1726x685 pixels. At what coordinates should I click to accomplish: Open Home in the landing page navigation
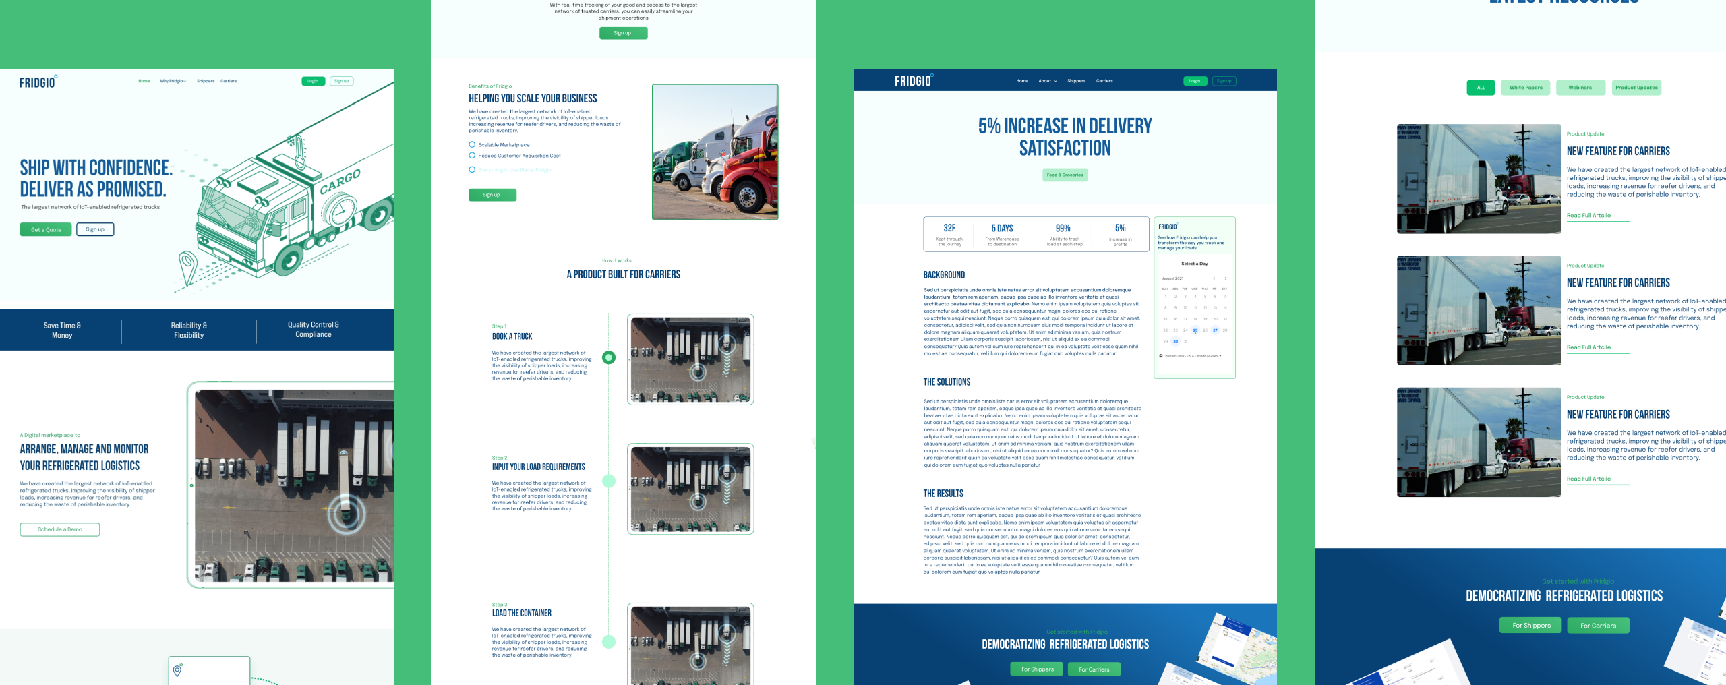coord(144,81)
